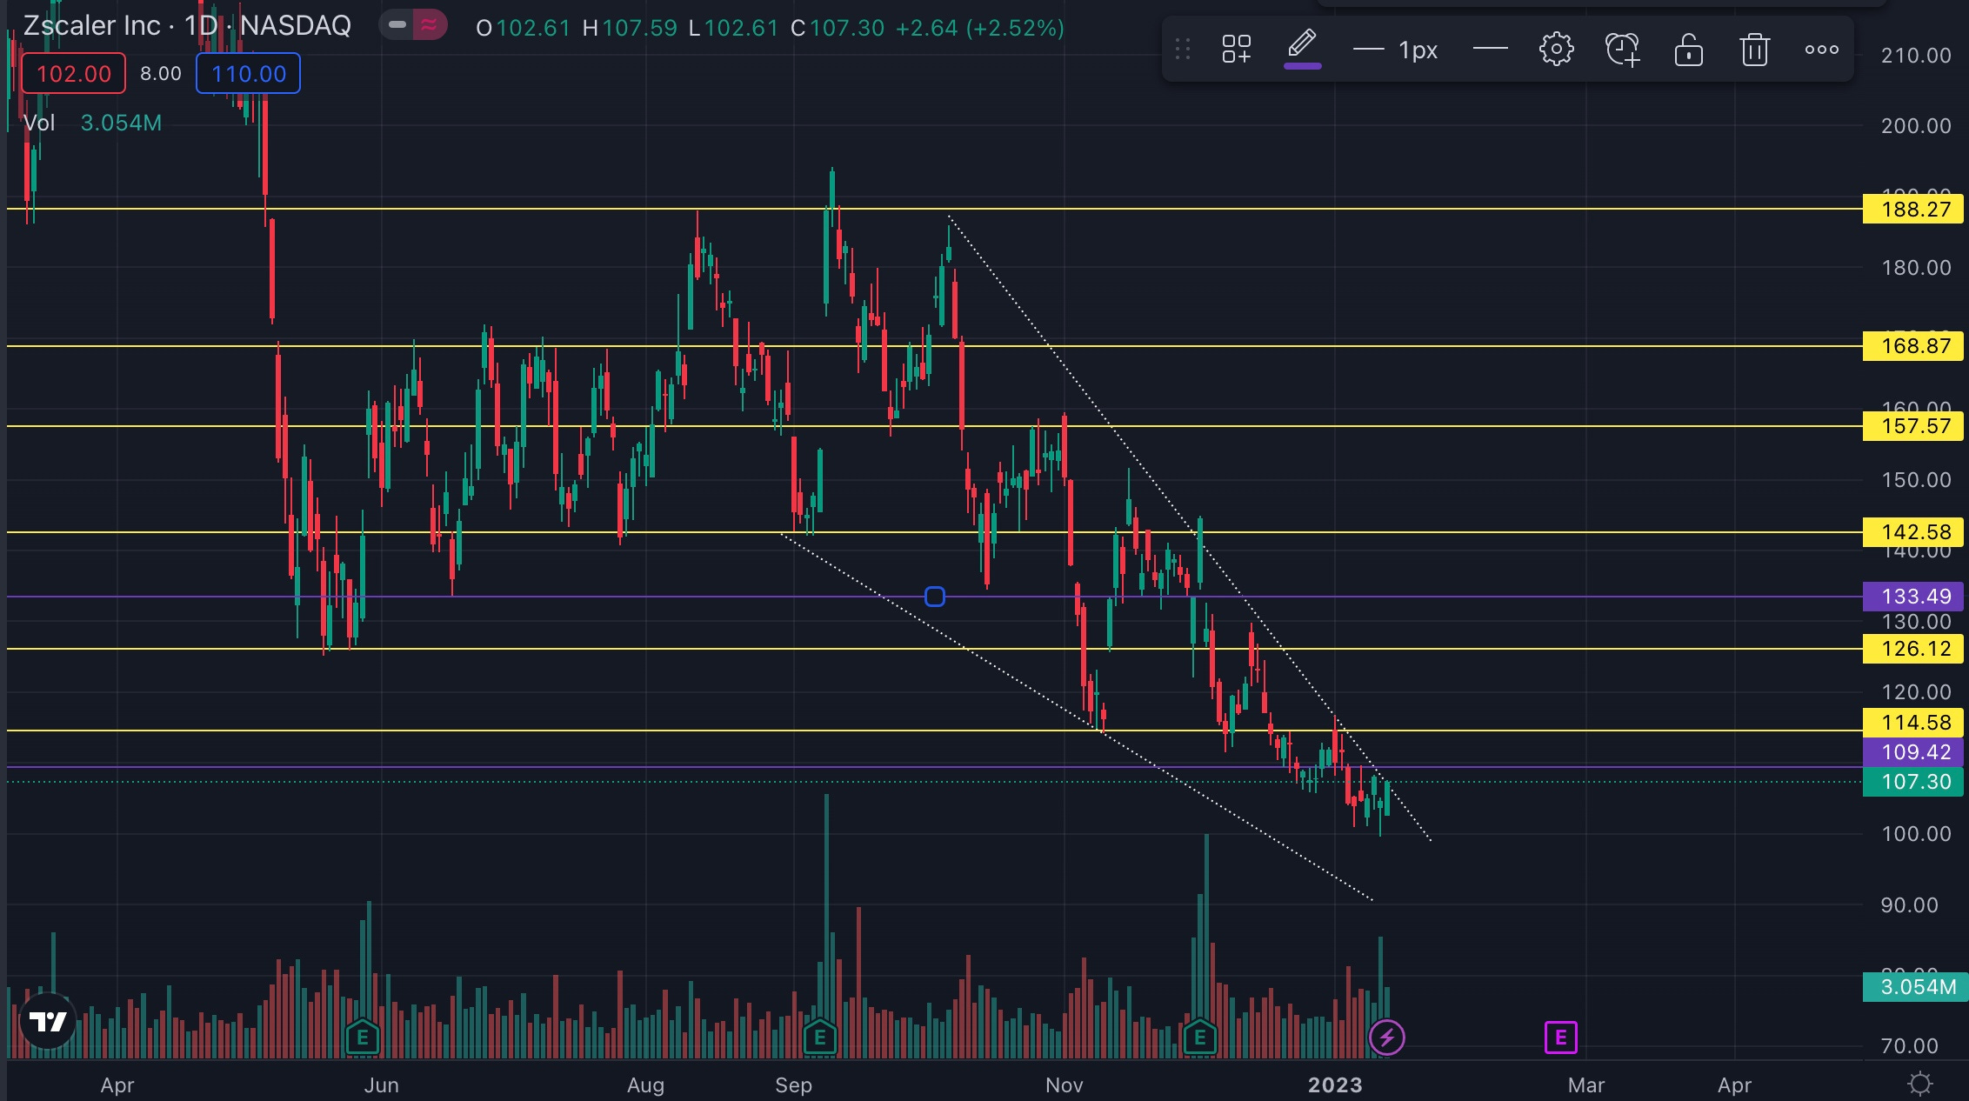
Task: Select the 142.58 price label
Action: [1913, 532]
